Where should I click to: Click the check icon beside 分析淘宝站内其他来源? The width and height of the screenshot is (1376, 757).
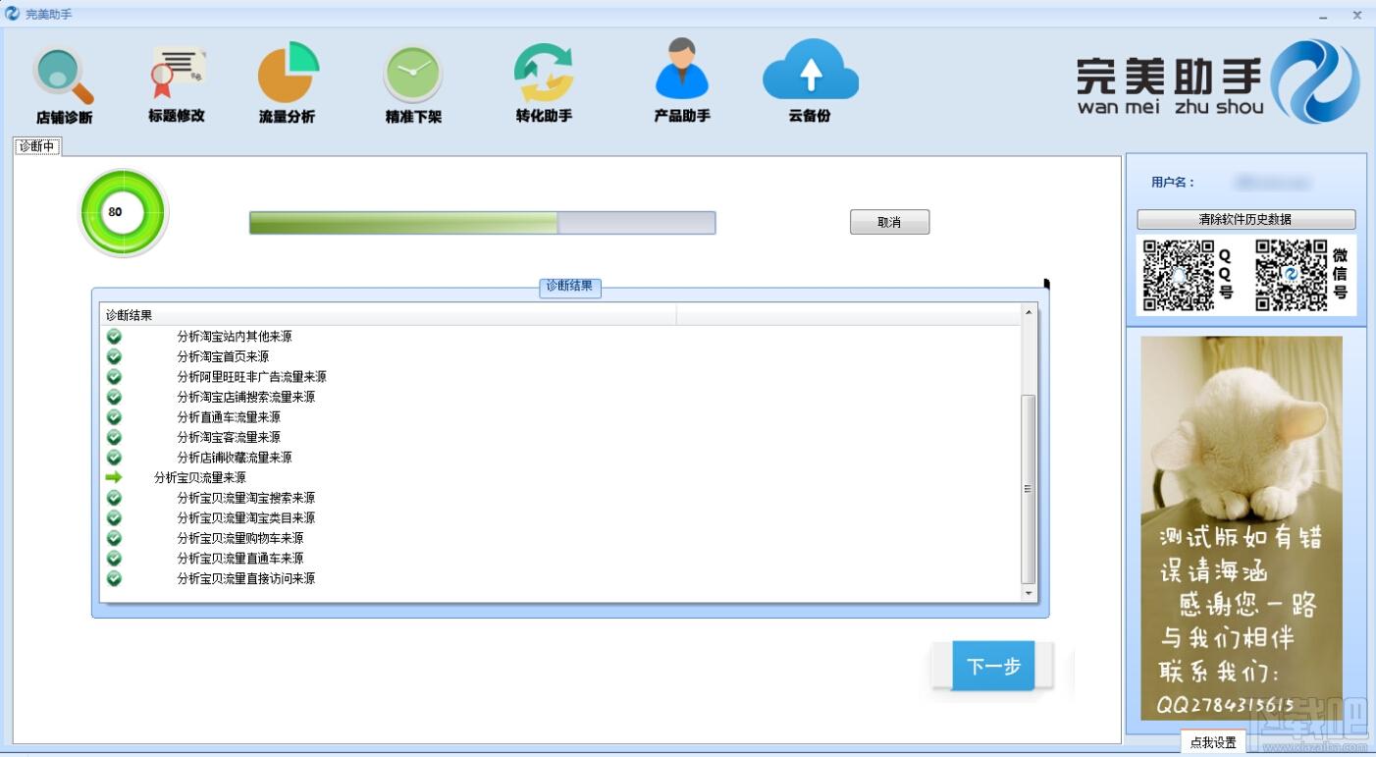[x=114, y=336]
